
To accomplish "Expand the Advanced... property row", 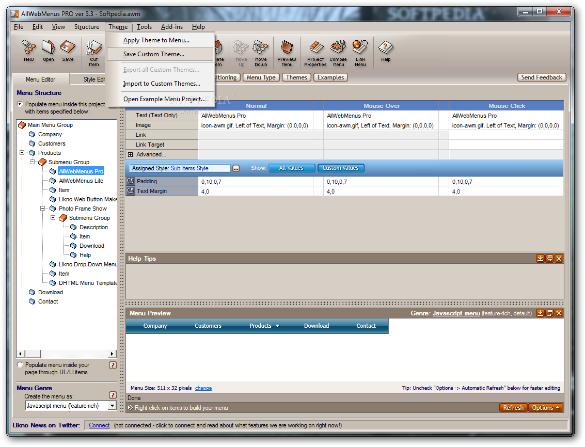I will [130, 154].
